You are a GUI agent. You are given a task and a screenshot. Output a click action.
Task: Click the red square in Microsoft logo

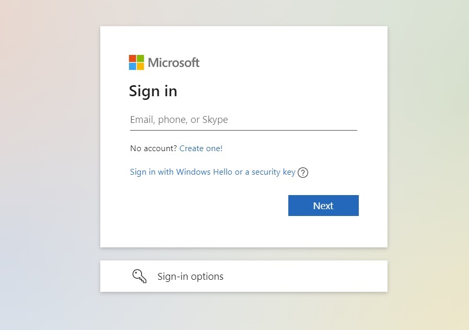pos(133,59)
